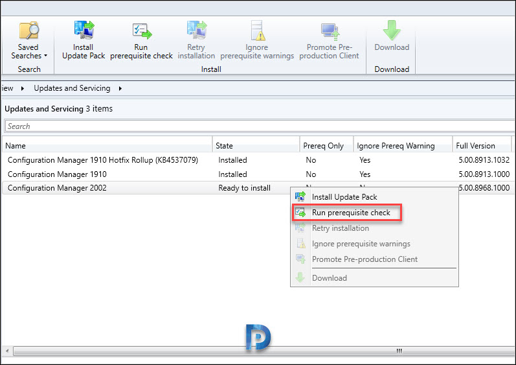Click Run prerequisite check icon in context menu

(300, 213)
